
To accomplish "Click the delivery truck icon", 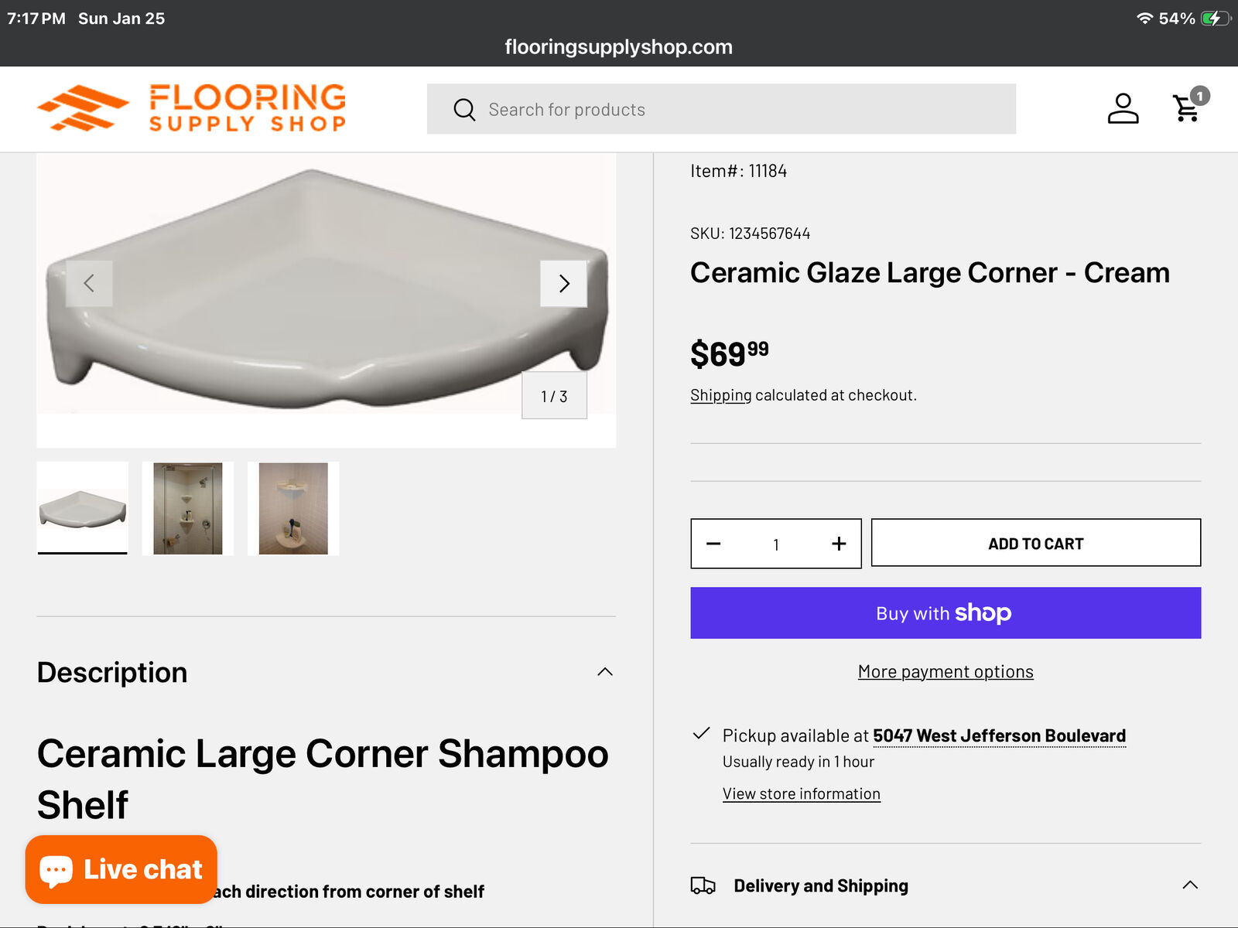I will (x=703, y=885).
